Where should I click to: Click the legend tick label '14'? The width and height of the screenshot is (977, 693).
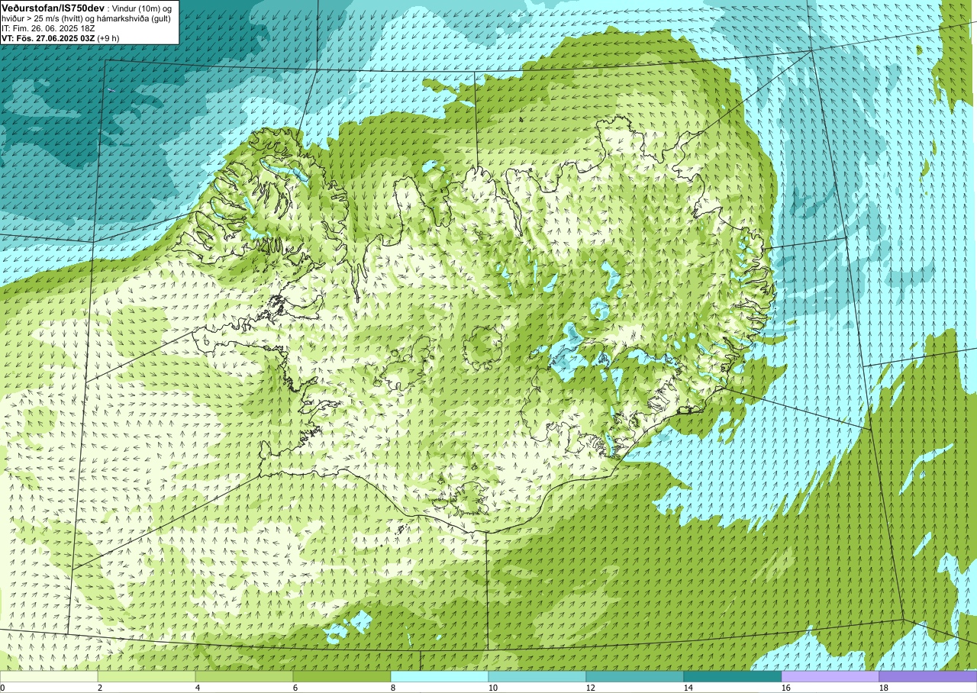pyautogui.click(x=688, y=688)
